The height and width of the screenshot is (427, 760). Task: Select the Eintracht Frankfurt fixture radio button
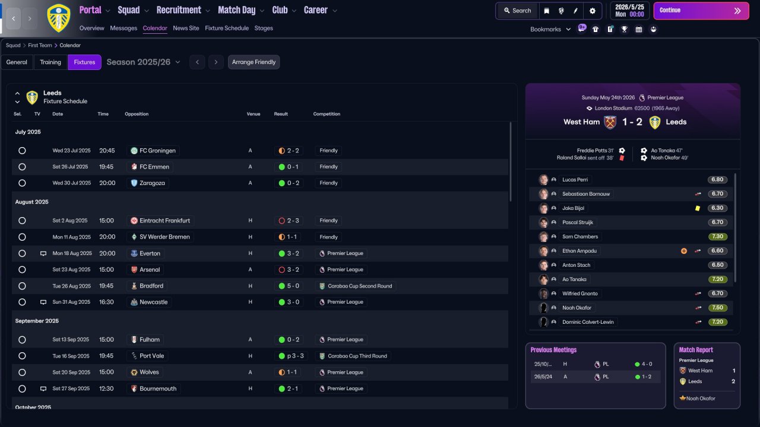[x=22, y=221]
